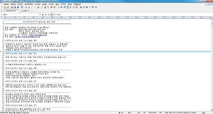Click the 2012.04.11 version 2.0.3 heading line
This screenshot has height=114, width=213.
pos(21,40)
